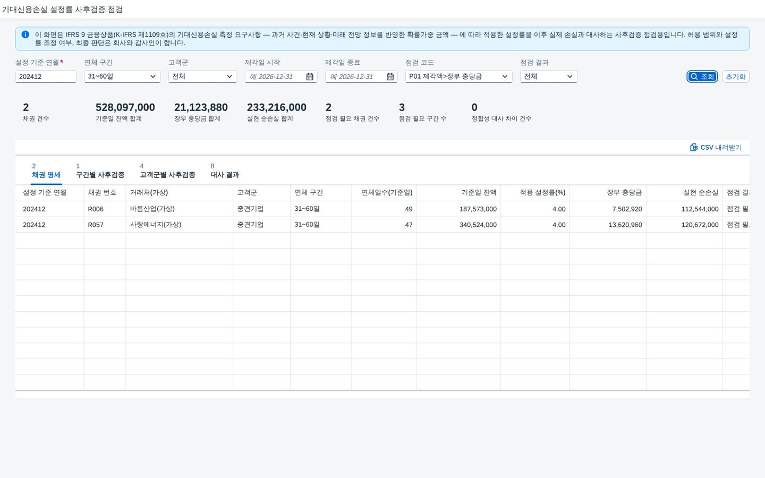The image size is (765, 478).
Task: Open calendar picker for 제각일 시작
Action: tap(310, 76)
